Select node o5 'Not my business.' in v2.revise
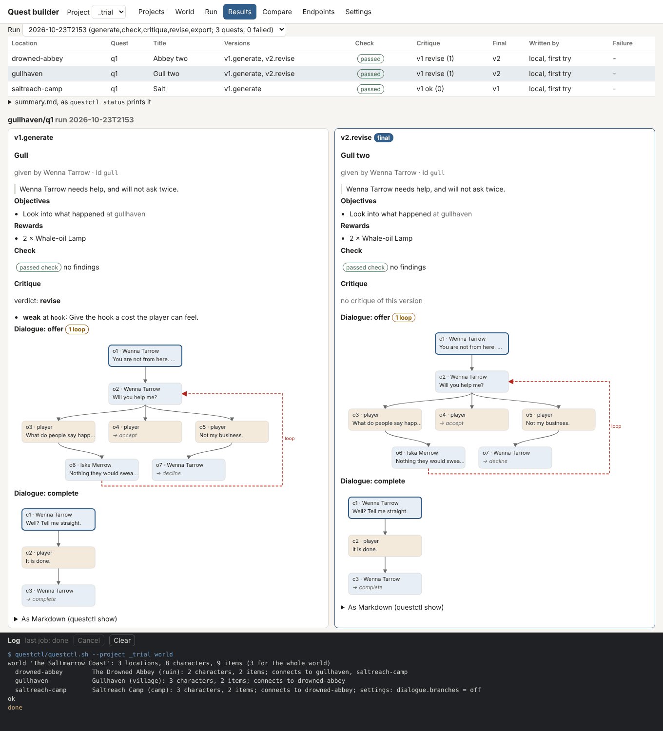 (559, 420)
